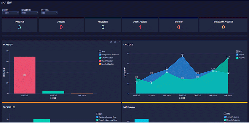Screen dimensions: 249x123
Task: Toggle the 属性 checkbox in SAP 利用率 legend
Action: click(x=100, y=51)
